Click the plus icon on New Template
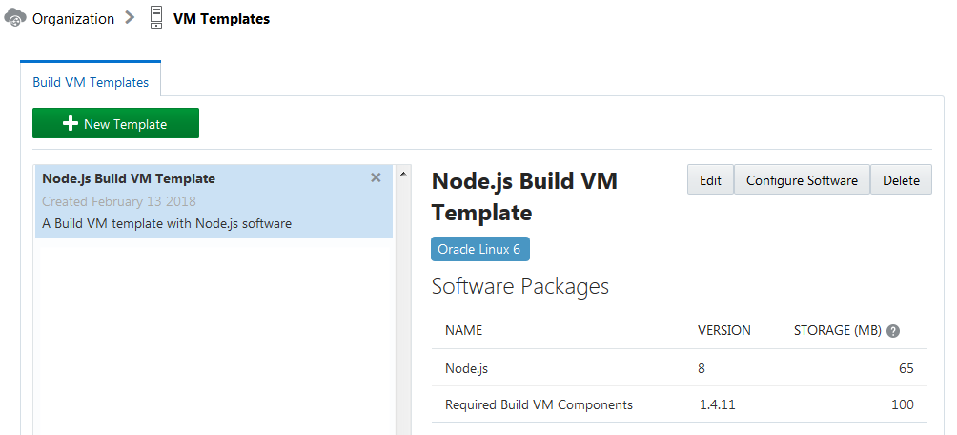The width and height of the screenshot is (957, 435). (x=70, y=124)
